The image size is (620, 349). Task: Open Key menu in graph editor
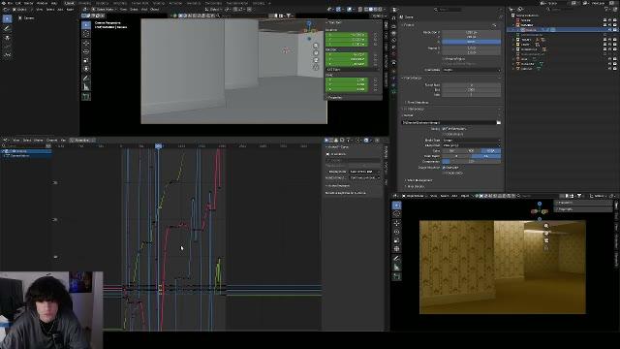[x=63, y=140]
